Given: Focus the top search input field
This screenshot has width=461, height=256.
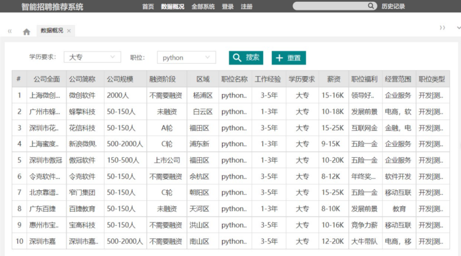Looking at the screenshot, I should click(x=331, y=6).
